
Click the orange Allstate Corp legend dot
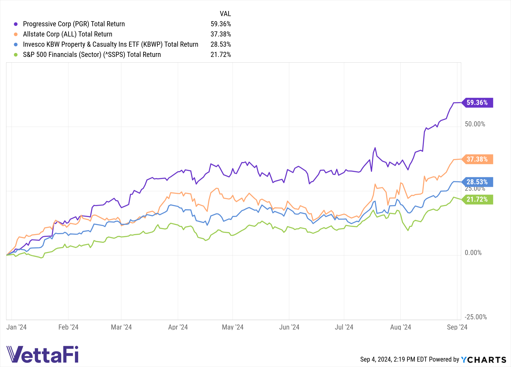coord(16,34)
